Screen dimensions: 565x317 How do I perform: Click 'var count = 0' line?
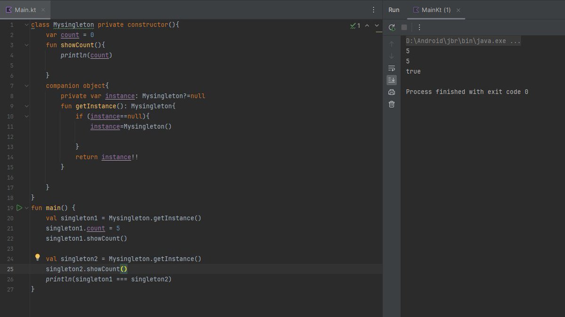[x=70, y=35]
